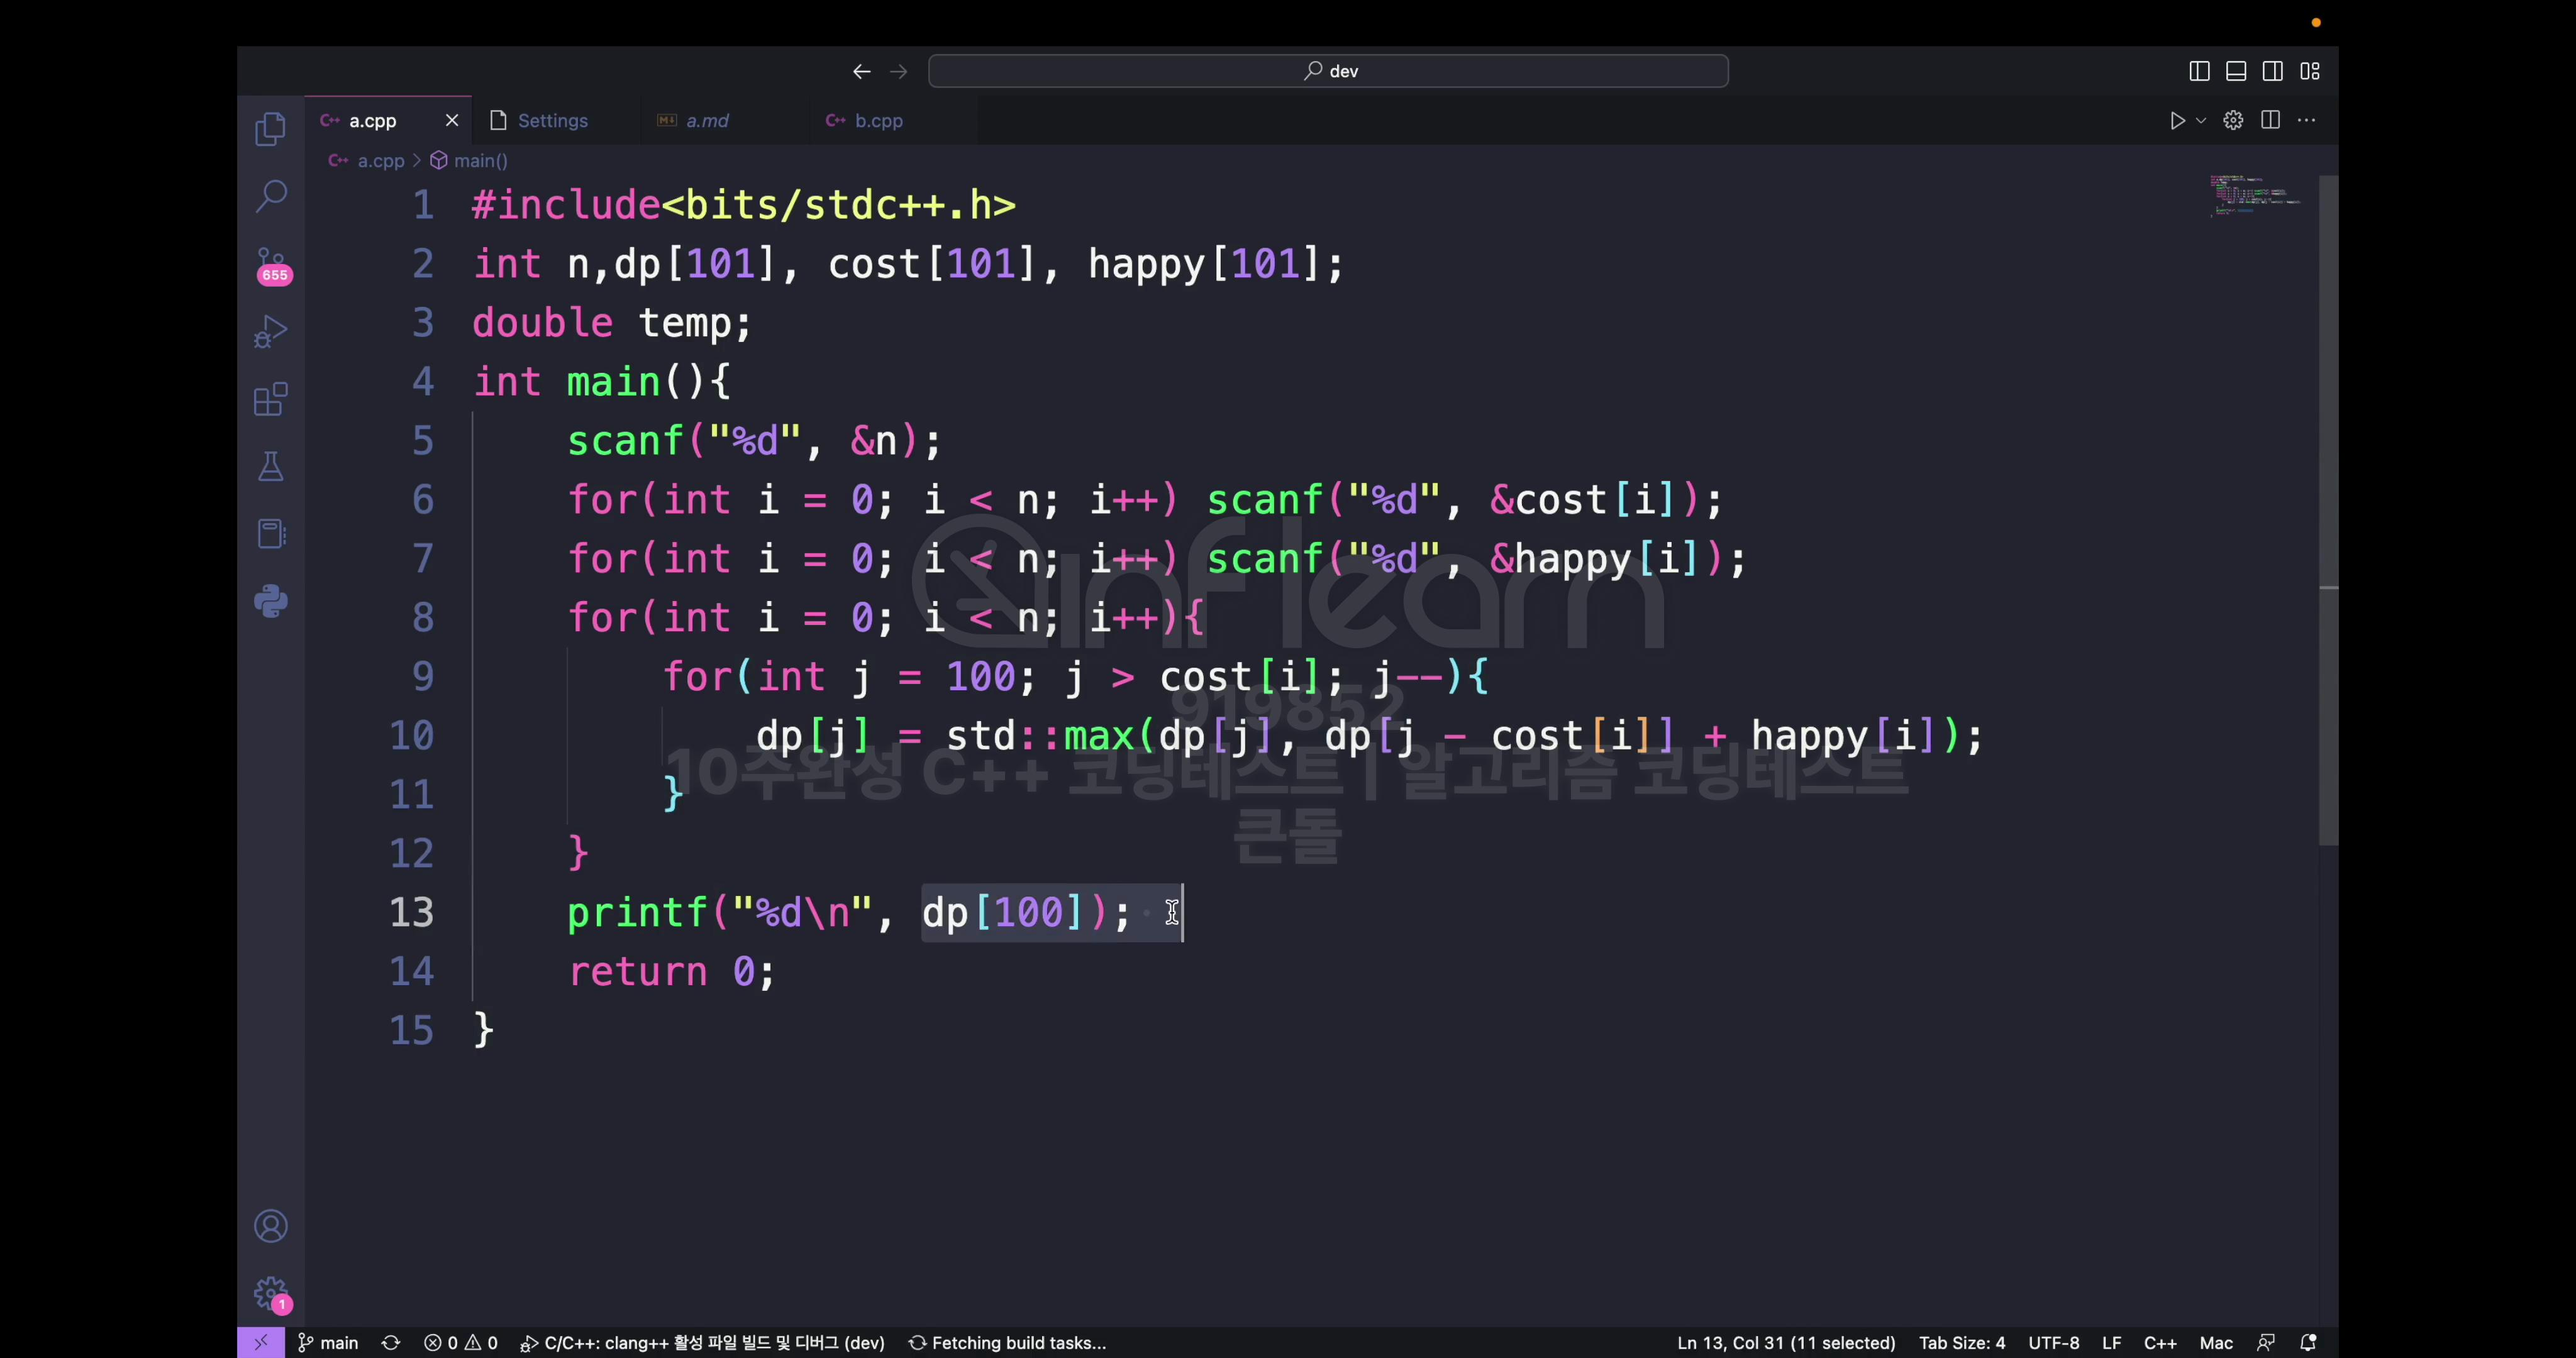Toggle the primary side bar layout button
This screenshot has width=2576, height=1358.
(x=2198, y=71)
